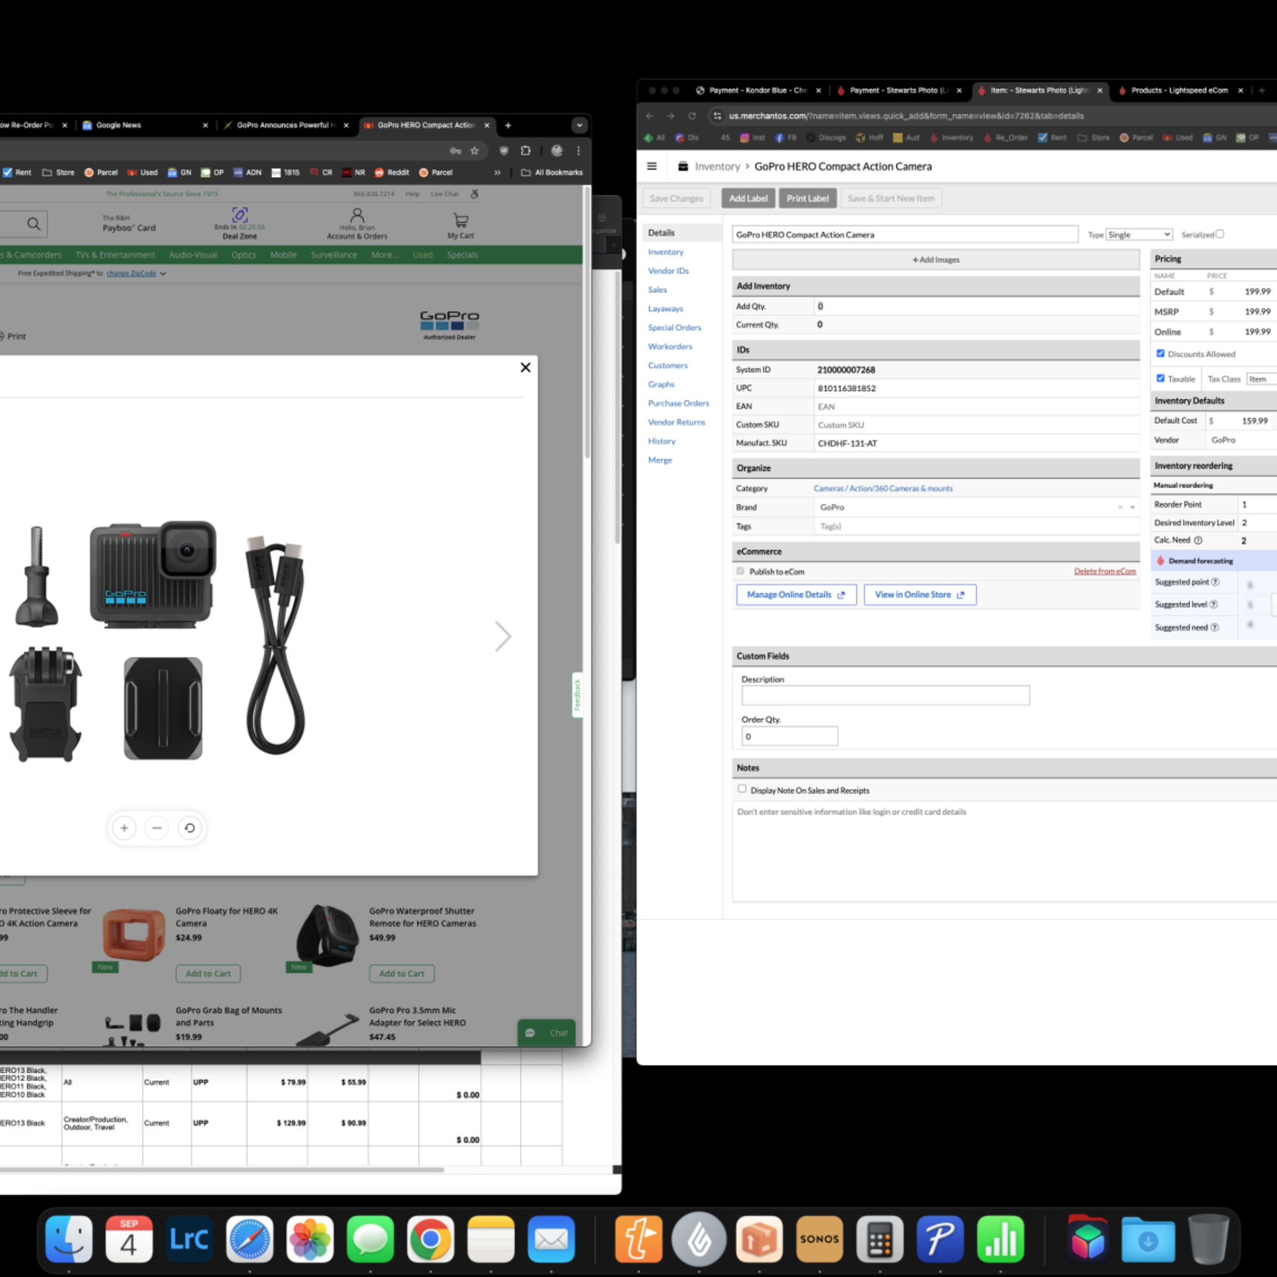Launch Lightroom Classic from the dock

(x=189, y=1239)
